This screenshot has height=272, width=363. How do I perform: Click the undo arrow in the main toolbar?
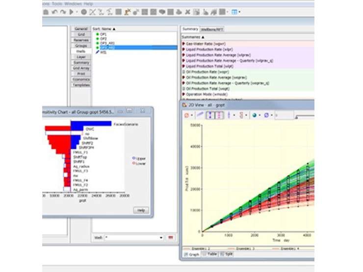tap(54, 11)
